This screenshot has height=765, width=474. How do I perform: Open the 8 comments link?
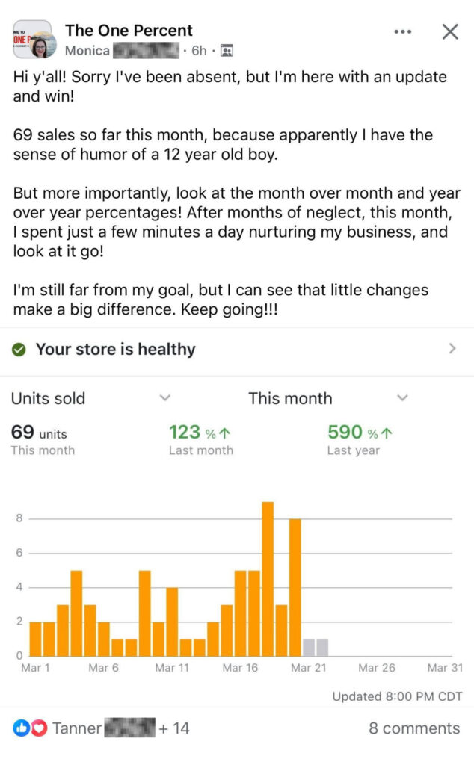(414, 728)
